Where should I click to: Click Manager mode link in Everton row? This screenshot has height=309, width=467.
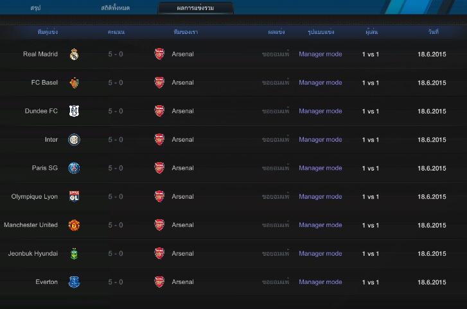coord(320,282)
